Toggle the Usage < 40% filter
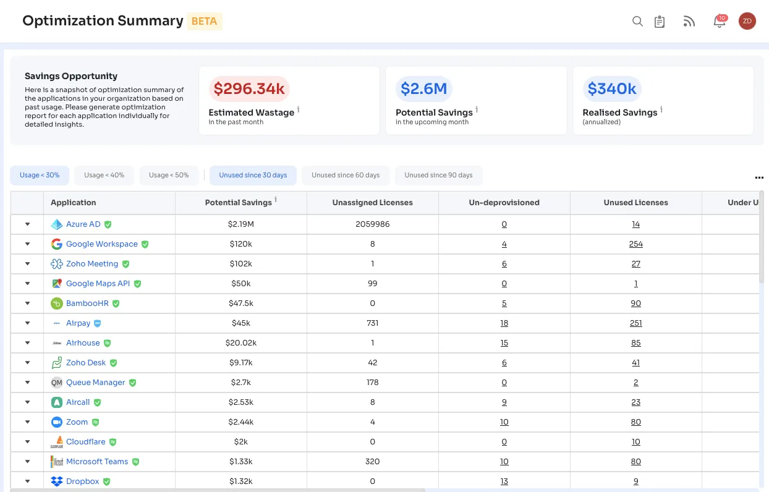The height and width of the screenshot is (492, 769). (x=104, y=176)
